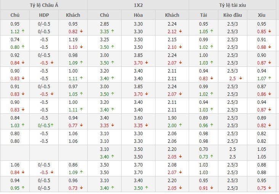Click the green up arrow beside 1.07
The height and width of the screenshot is (194, 279).
point(269,78)
